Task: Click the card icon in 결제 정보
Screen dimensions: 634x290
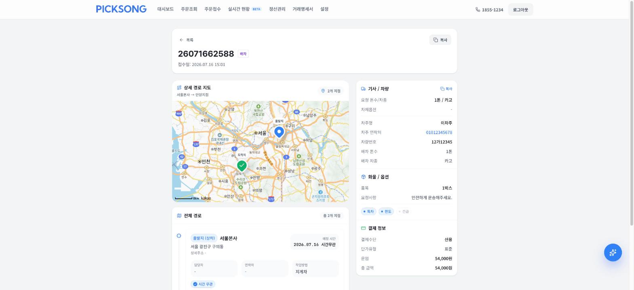Action: pos(363,228)
